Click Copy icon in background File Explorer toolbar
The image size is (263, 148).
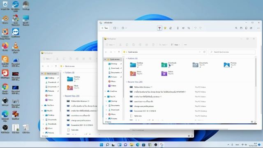pyautogui.click(x=64, y=59)
